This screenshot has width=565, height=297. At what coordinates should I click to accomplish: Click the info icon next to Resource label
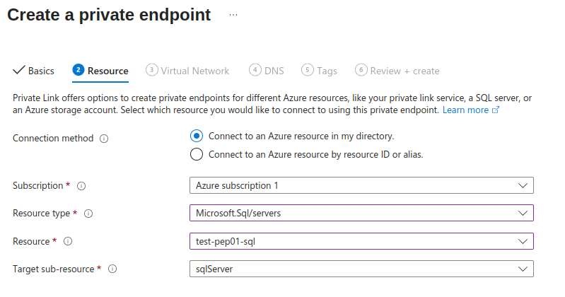point(68,241)
